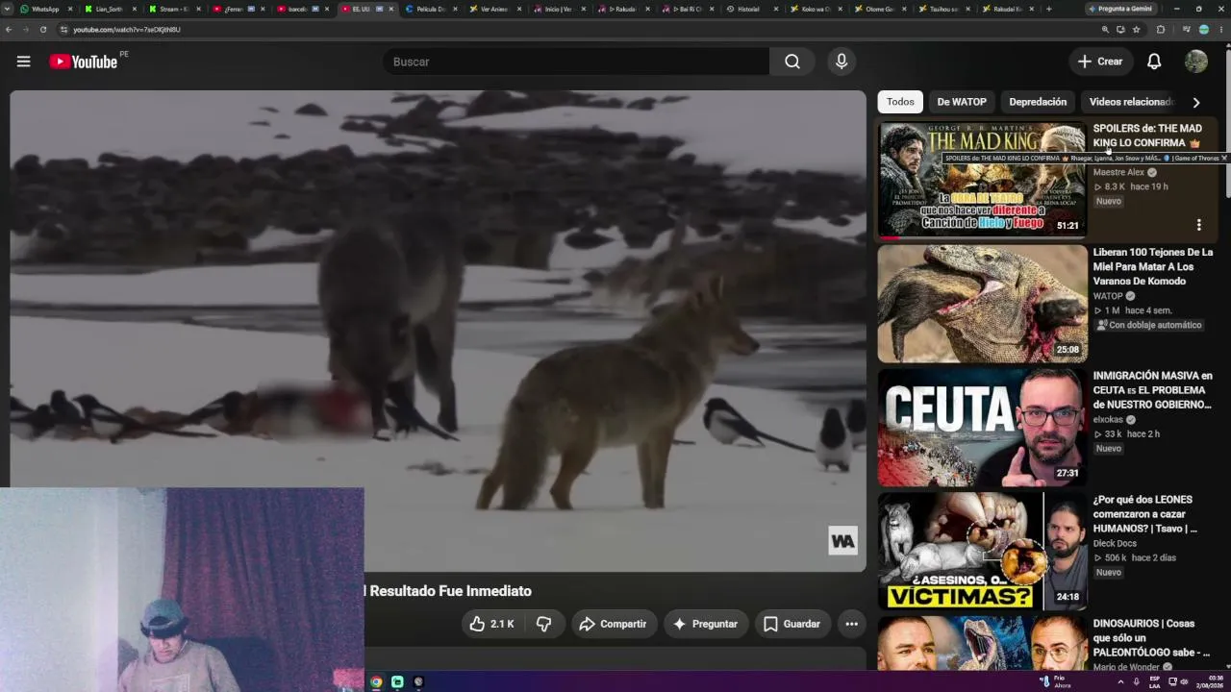This screenshot has height=692, width=1231.
Task: Reload the page
Action: pos(43,30)
